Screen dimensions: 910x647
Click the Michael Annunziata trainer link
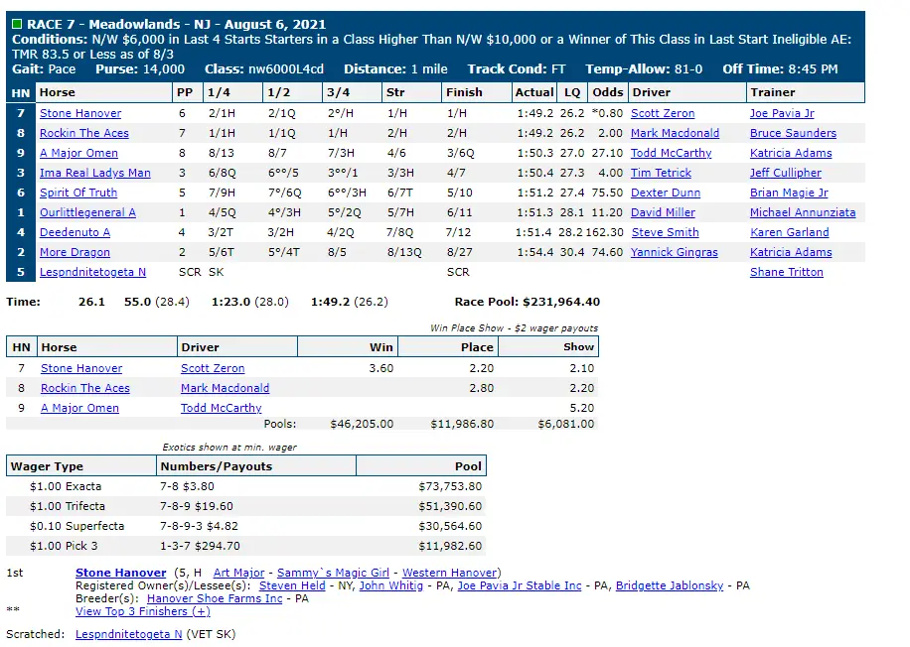[x=803, y=212]
